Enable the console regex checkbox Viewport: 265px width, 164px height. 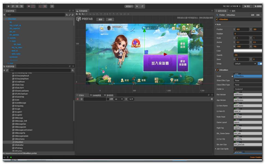point(108,99)
